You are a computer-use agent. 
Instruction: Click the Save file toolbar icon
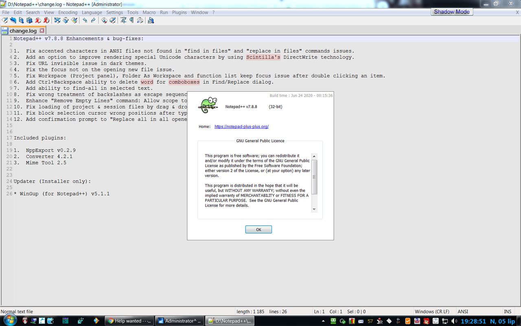(x=21, y=20)
